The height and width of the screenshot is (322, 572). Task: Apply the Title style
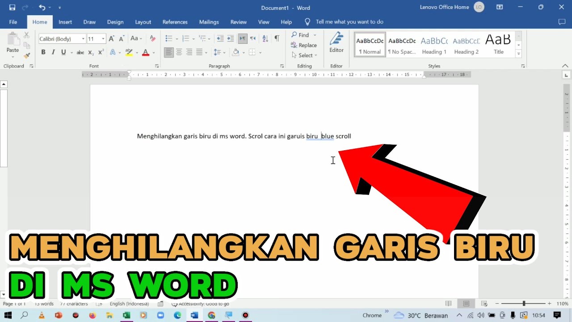[x=499, y=45]
